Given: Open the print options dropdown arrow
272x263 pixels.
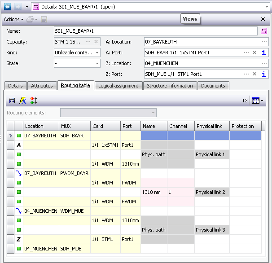Looking at the screenshot, I should click(x=36, y=19).
